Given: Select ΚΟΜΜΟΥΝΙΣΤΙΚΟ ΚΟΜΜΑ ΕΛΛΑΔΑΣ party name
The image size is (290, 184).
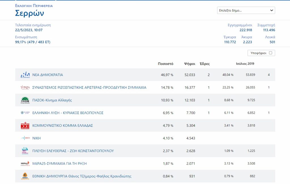Looking at the screenshot, I should 63,126.
